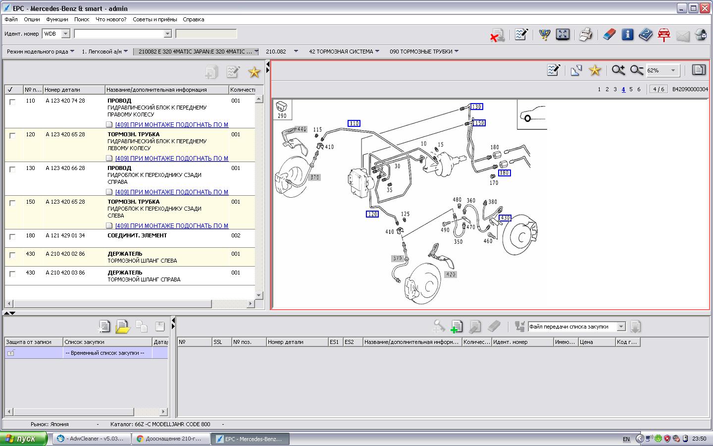
Task: Click the 290 legend icon in diagram
Action: pos(282,110)
